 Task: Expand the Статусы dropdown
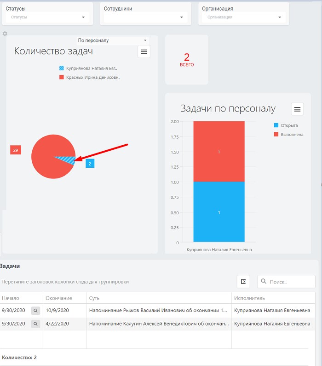(x=47, y=17)
